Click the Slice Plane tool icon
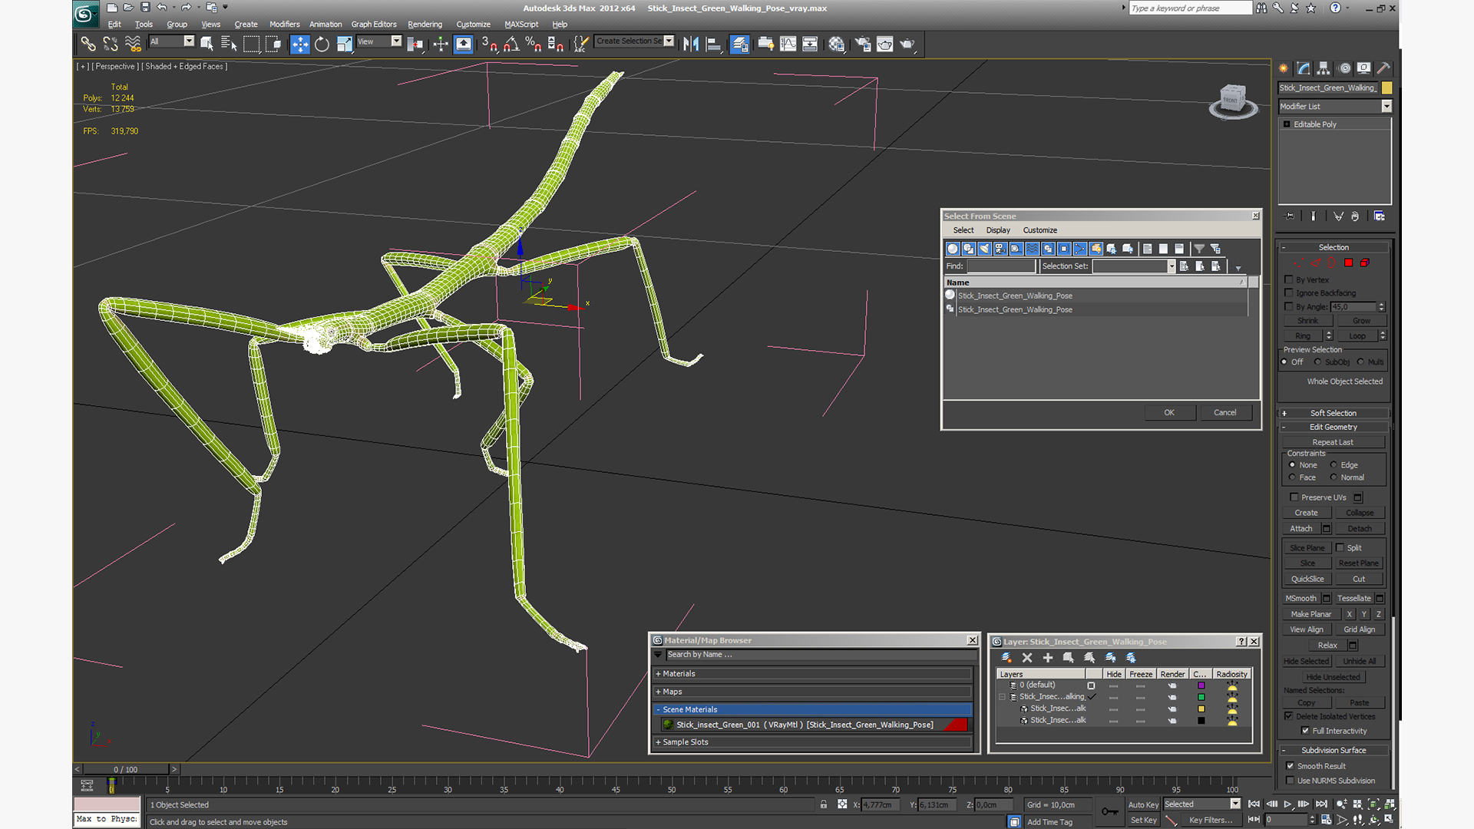1474x829 pixels. pos(1306,547)
